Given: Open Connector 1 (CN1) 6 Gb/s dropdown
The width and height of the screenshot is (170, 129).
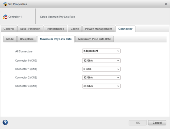Looking at the screenshot, I should [101, 69].
